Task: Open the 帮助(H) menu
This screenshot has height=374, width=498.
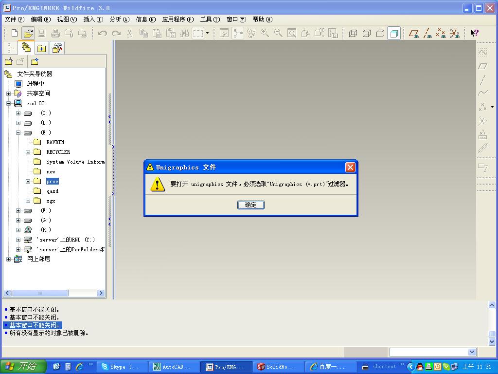Action: 263,19
